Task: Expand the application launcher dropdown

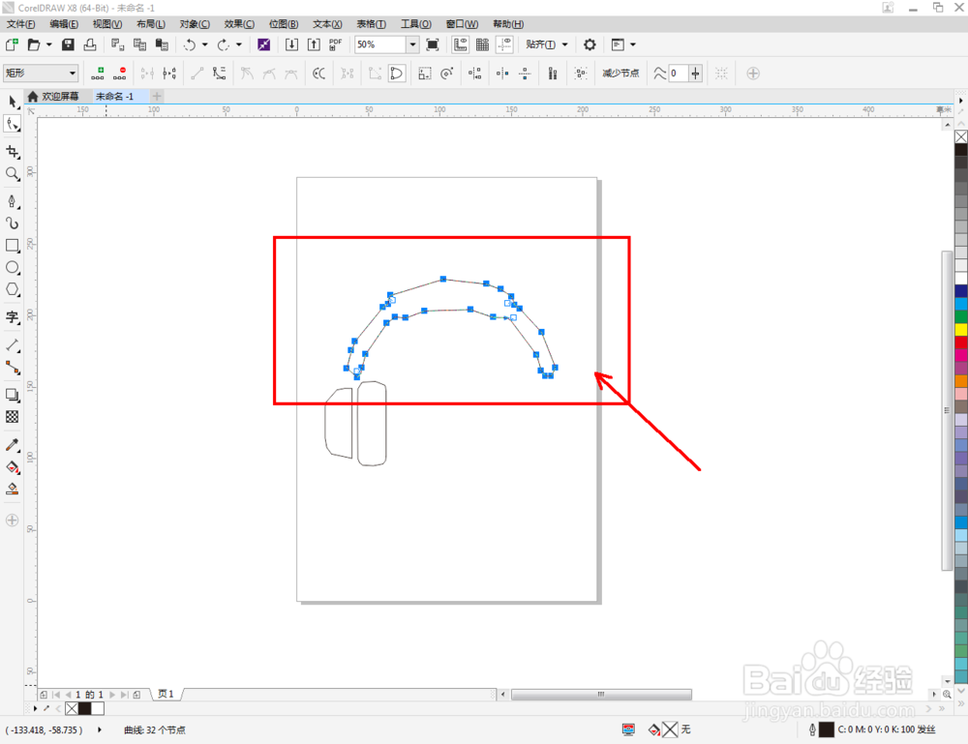Action: (633, 45)
